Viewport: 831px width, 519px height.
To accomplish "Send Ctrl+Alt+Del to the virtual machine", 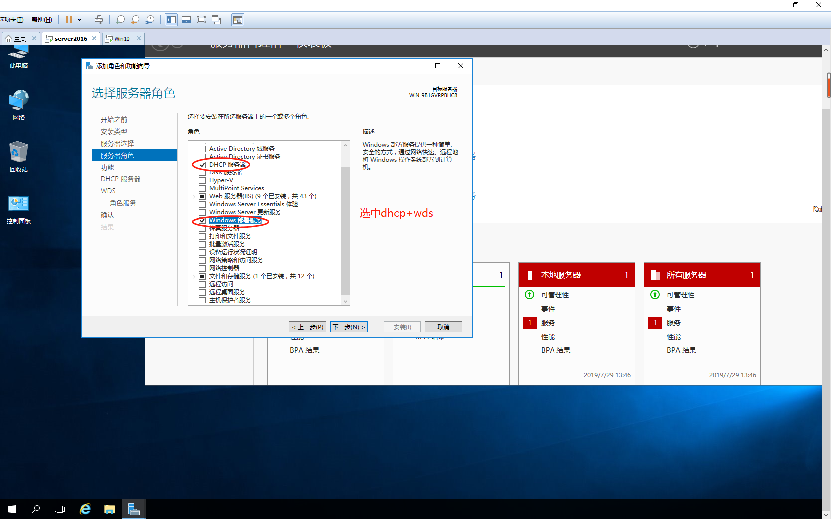I will [99, 20].
